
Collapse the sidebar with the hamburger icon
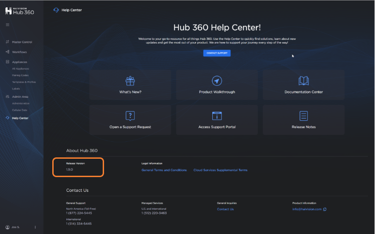click(7, 24)
